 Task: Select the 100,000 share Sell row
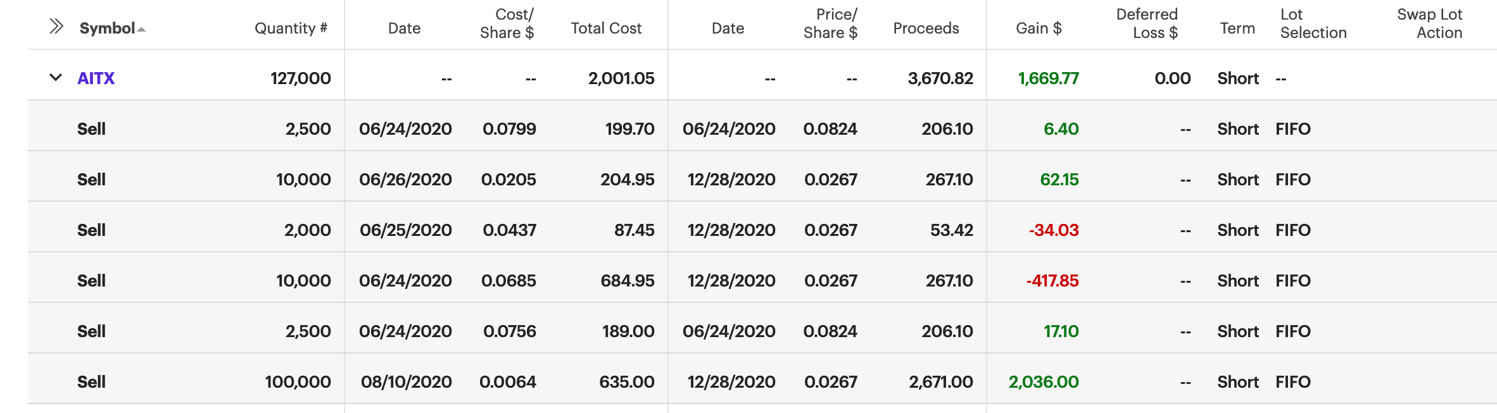[x=91, y=382]
